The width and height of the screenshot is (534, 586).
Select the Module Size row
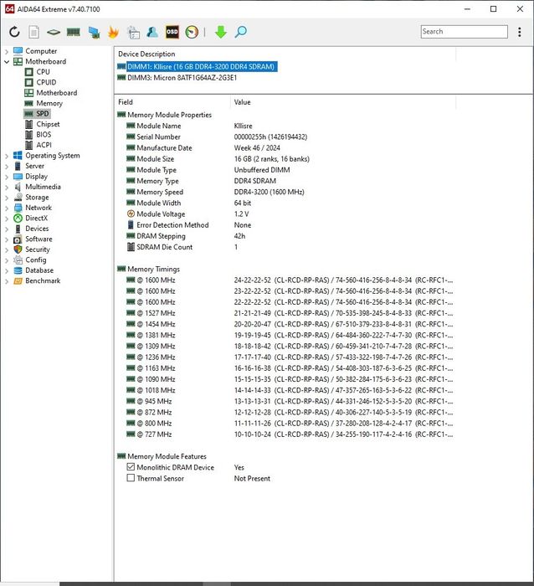click(284, 159)
